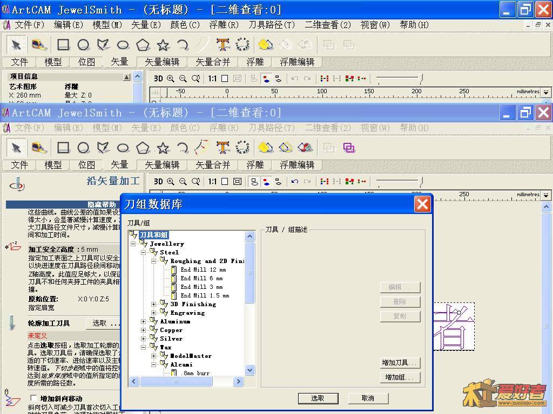Screen dimensions: 553x414
Task: Select the arrow selection tool in front window
Action: [16, 148]
